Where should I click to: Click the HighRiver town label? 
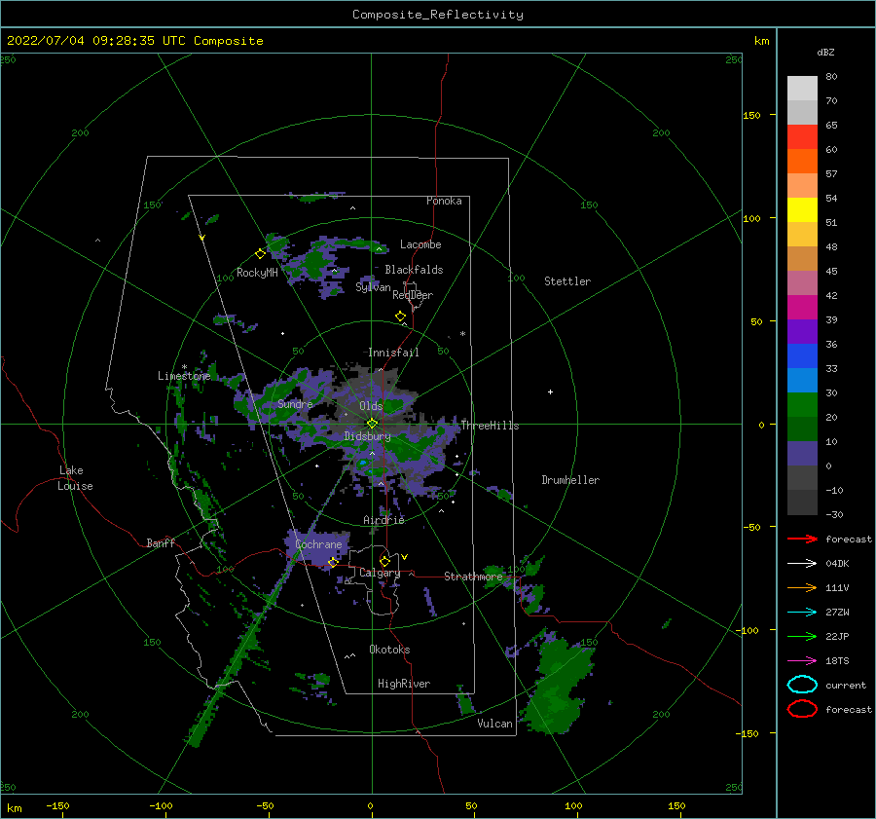(404, 684)
